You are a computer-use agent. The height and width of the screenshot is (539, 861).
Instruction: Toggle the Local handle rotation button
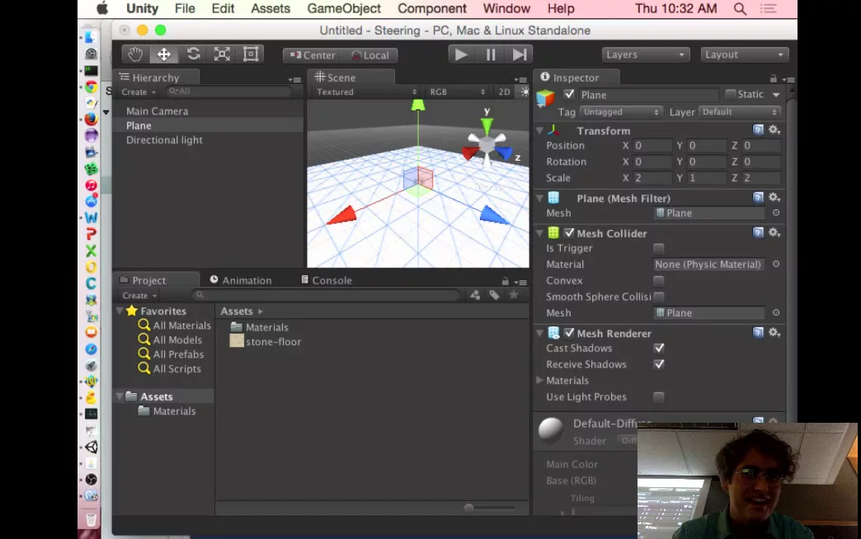[370, 55]
